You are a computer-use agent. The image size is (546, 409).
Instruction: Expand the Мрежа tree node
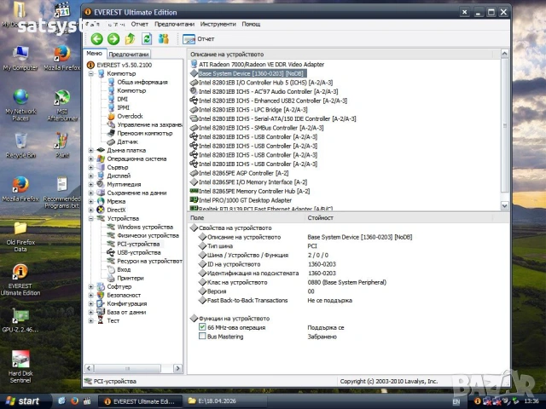tap(91, 202)
